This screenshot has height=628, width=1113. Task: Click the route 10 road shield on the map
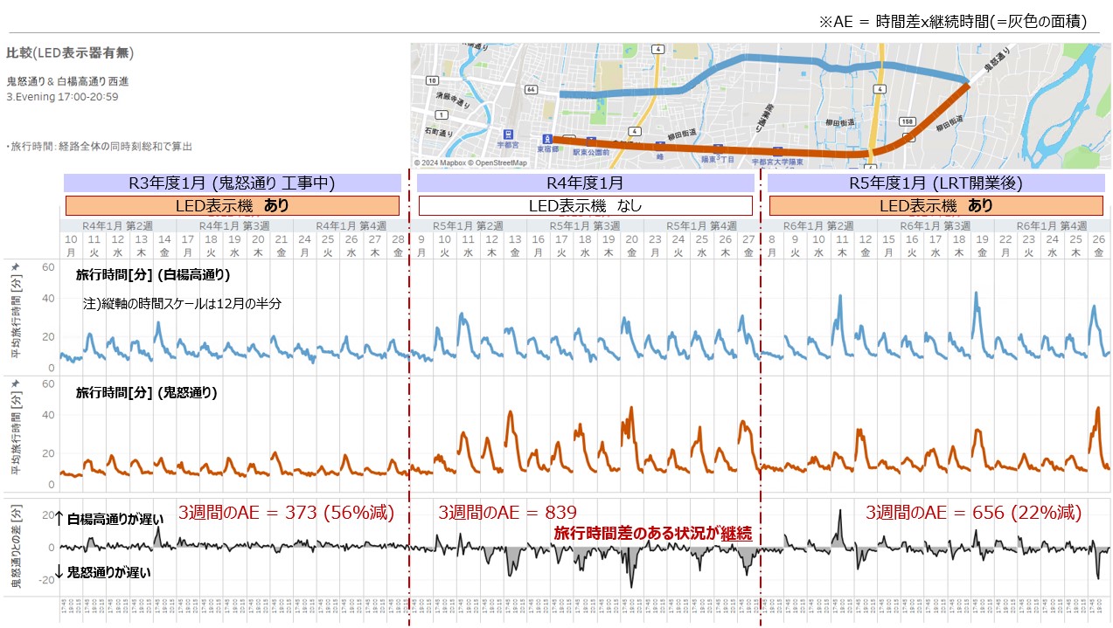(432, 80)
